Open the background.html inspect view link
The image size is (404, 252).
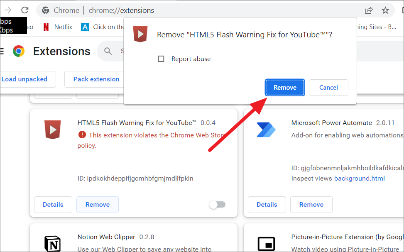(x=360, y=178)
